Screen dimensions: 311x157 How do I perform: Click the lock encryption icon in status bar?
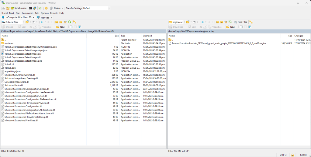pos(292,155)
